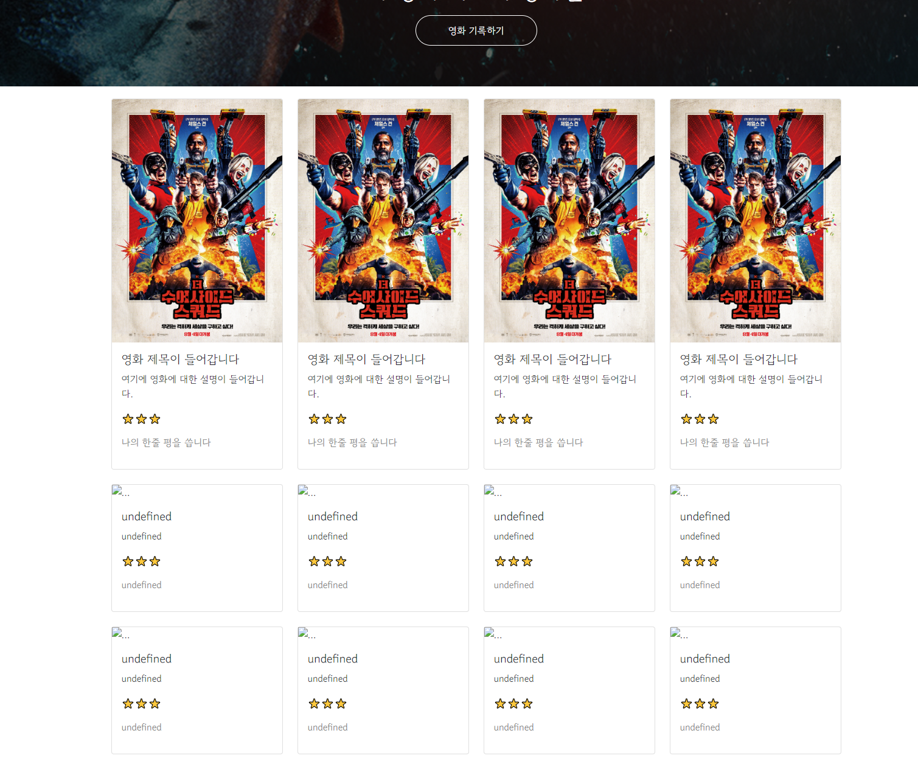The image size is (918, 764).
Task: Click the 영화 기록하기 button
Action: [x=476, y=30]
